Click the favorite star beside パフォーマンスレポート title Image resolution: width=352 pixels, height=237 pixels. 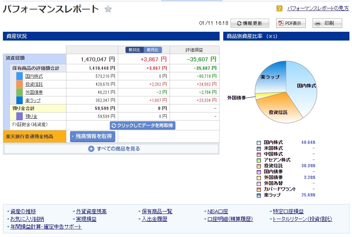tap(108, 9)
